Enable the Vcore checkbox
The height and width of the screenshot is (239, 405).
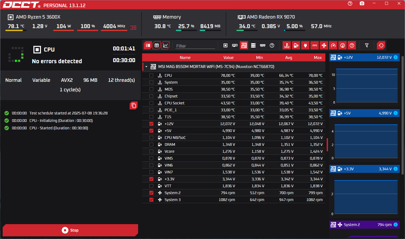(151, 151)
